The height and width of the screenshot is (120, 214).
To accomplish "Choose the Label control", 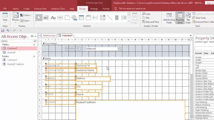I will [53, 18].
